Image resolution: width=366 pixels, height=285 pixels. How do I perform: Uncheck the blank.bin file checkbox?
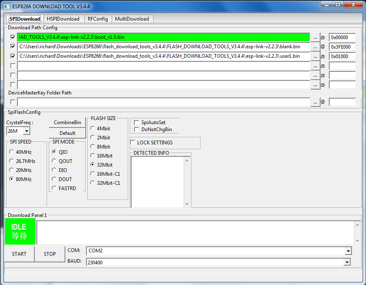coord(13,47)
